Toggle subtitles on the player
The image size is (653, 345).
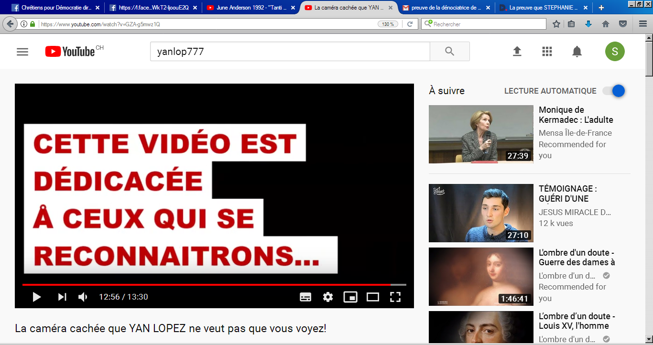(x=305, y=297)
